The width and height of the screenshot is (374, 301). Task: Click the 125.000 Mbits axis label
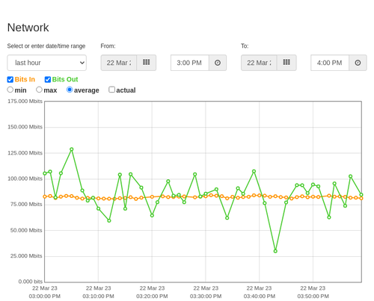[25, 153]
